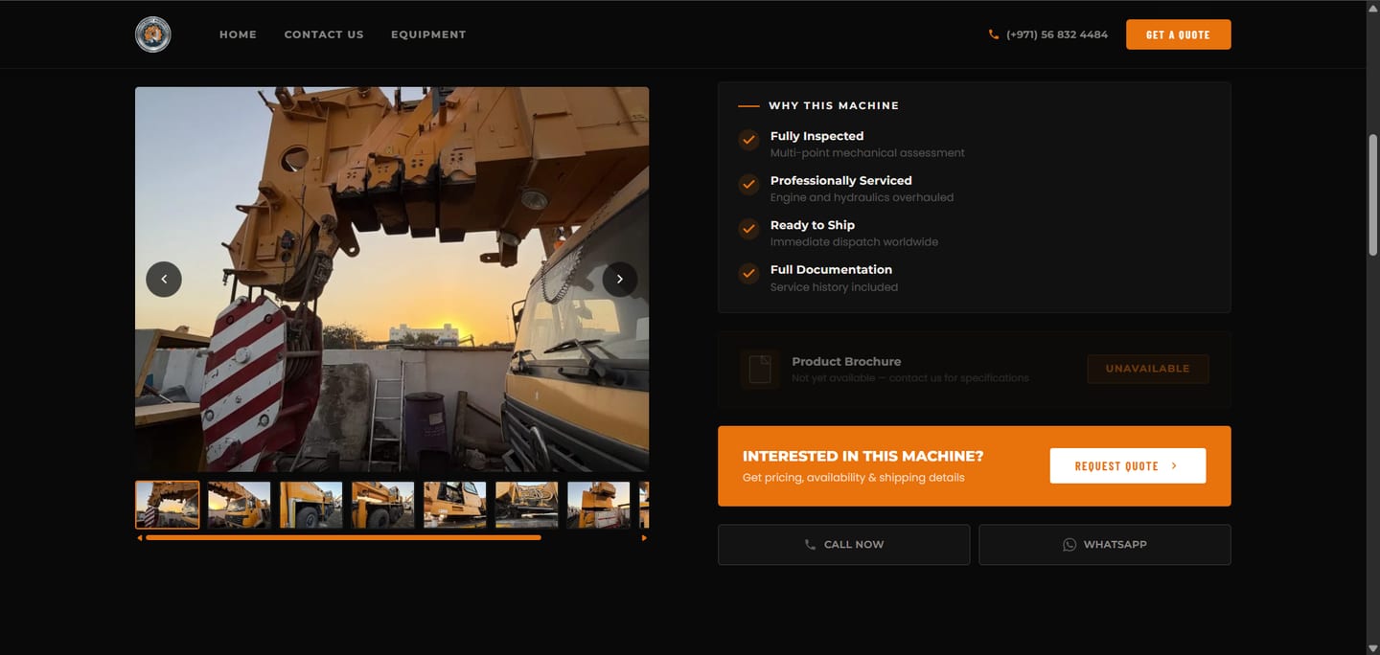Click the left arrow of the thumbnail scrollbar
The height and width of the screenshot is (655, 1380).
pyautogui.click(x=140, y=538)
